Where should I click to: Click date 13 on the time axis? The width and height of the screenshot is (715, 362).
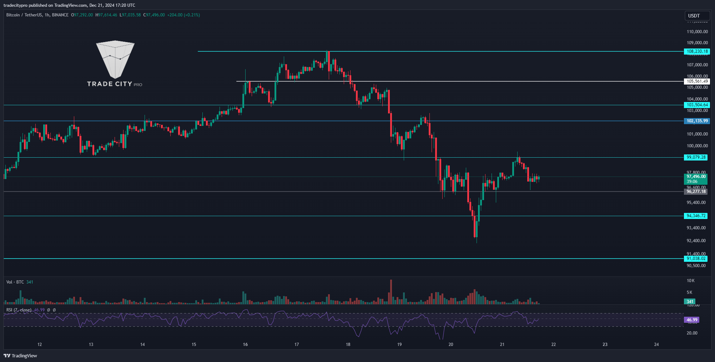point(91,345)
